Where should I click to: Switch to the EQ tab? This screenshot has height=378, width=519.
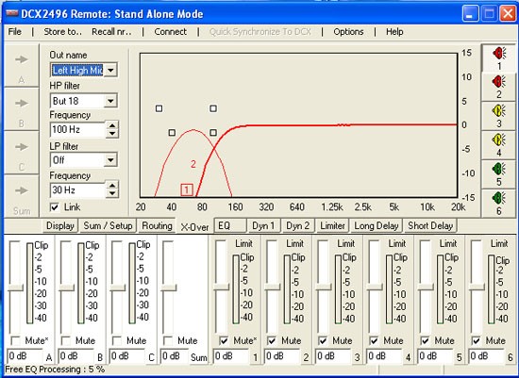point(230,226)
